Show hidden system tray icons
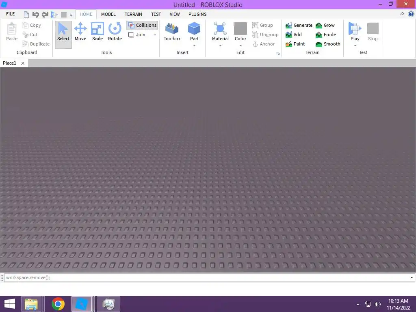 [358, 304]
